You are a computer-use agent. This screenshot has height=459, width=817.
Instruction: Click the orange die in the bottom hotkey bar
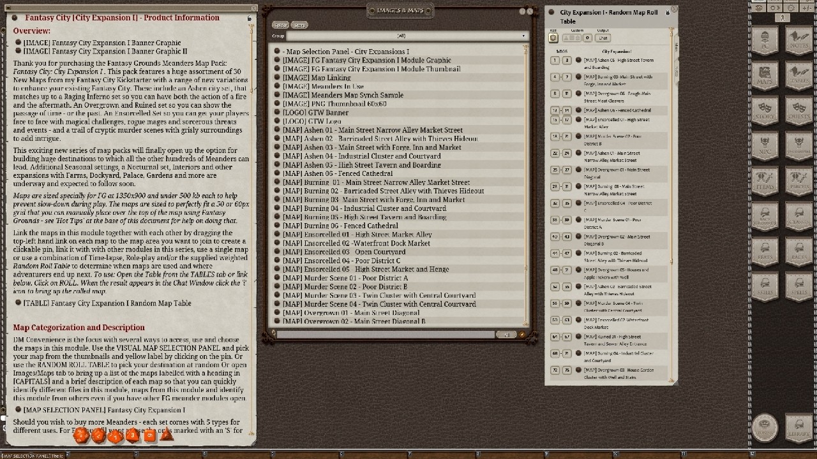(x=82, y=435)
